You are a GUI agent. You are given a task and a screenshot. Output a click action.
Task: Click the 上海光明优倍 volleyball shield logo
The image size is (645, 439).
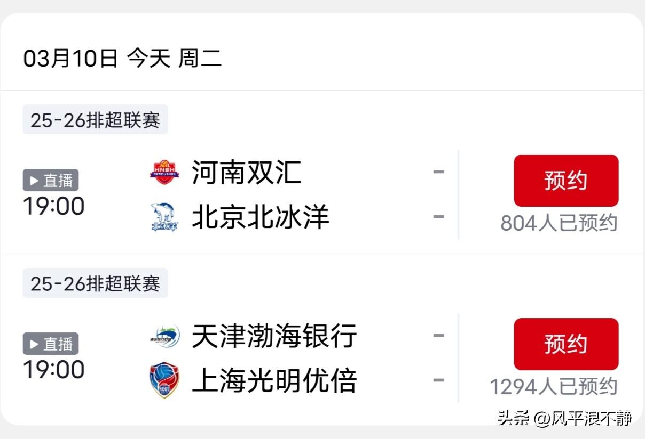coord(164,380)
